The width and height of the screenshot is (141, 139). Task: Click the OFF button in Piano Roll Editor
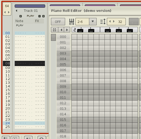pyautogui.click(x=58, y=22)
